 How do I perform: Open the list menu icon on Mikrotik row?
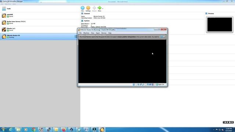76,37
